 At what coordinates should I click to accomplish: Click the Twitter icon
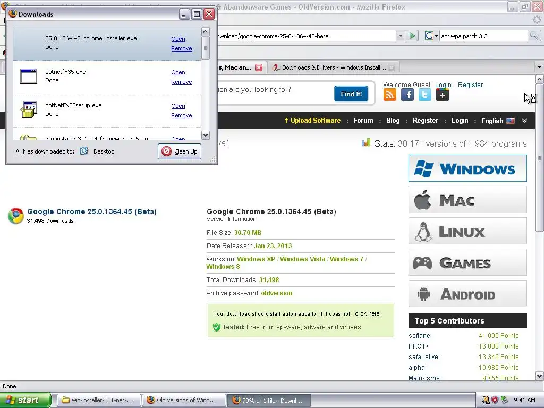(424, 95)
